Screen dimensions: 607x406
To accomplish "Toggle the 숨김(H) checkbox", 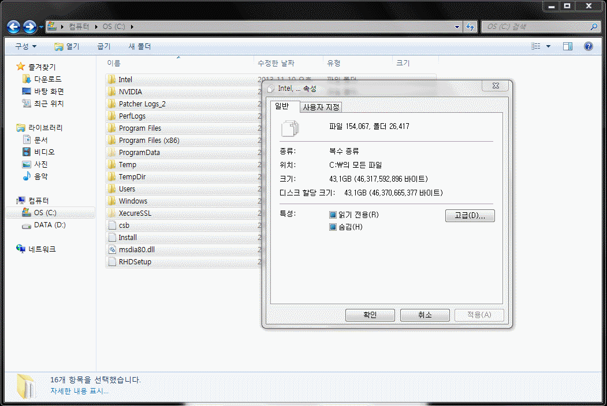I will pos(333,227).
